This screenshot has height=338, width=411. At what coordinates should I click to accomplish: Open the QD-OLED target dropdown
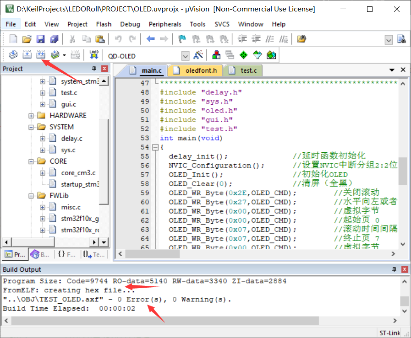185,56
